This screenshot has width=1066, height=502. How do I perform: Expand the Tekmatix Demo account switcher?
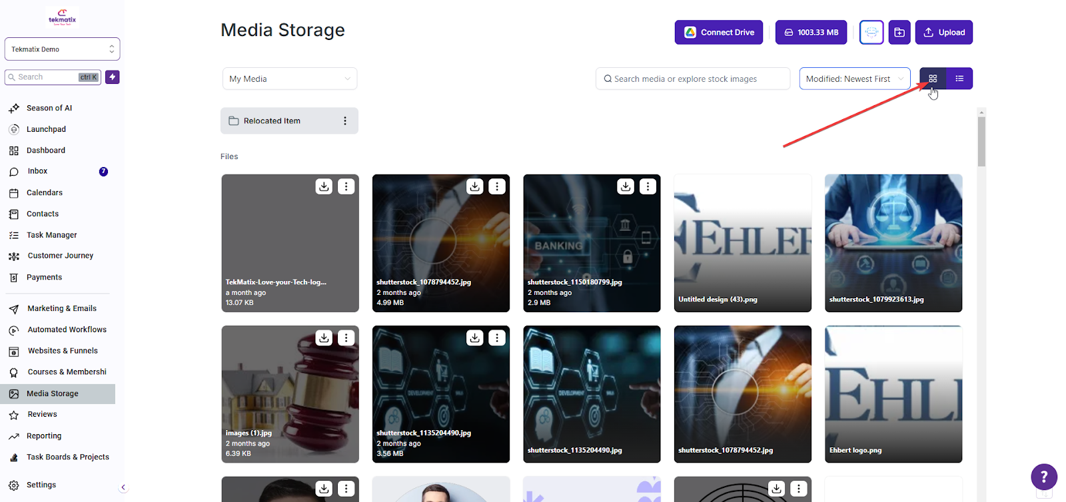pyautogui.click(x=63, y=49)
